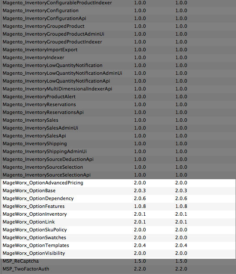Select Magento_InventoryIndexer module name
This screenshot has height=274, width=236.
(33, 58)
